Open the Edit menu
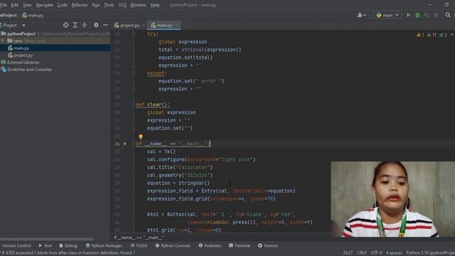Screen dimensions: 455x256 [x=14, y=5]
